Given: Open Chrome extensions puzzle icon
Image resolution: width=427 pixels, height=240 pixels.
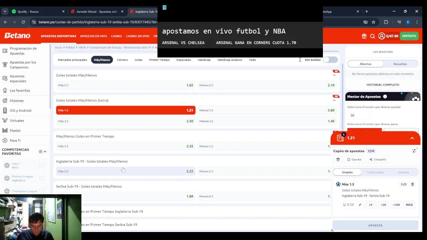Looking at the screenshot, I should (x=386, y=22).
